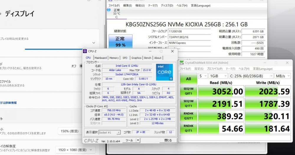Open プロファイル(P) menu in CrystalDiskMark
295x155 pixels.
coord(214,69)
